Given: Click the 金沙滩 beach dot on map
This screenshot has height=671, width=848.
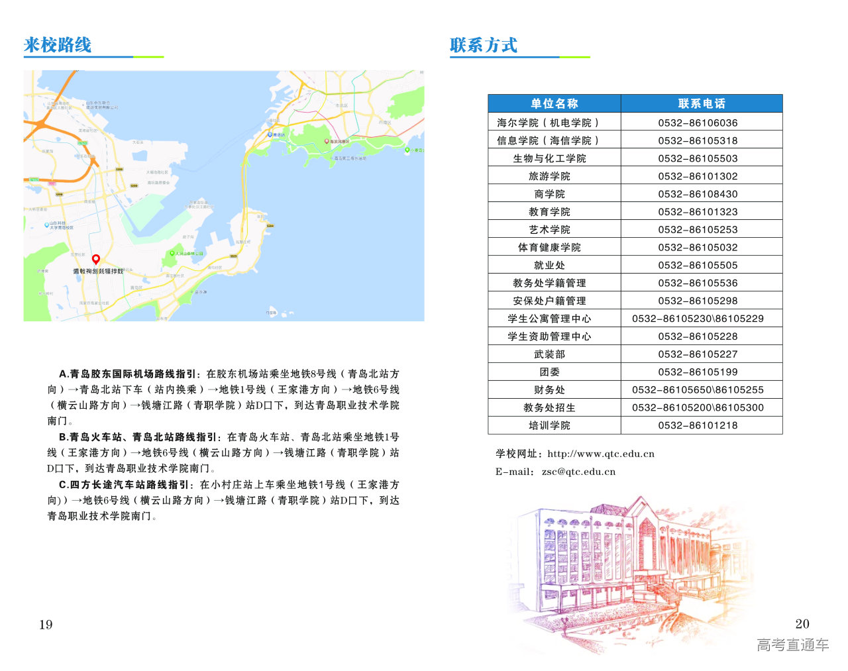Looking at the screenshot, I should pyautogui.click(x=193, y=292).
